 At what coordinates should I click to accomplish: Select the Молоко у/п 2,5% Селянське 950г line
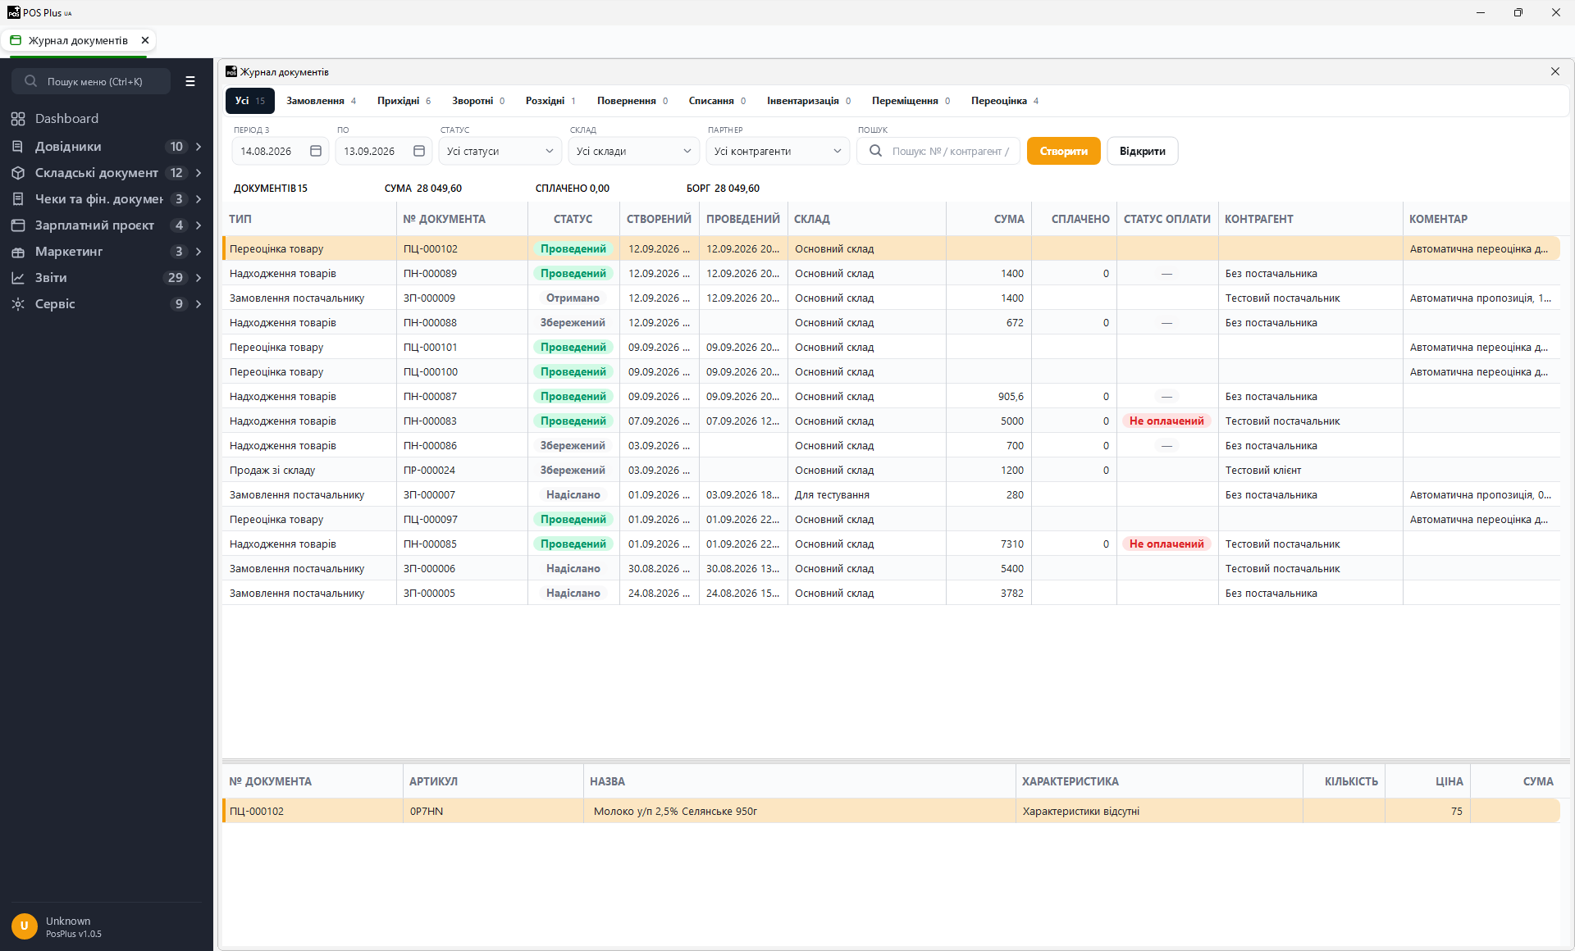click(891, 811)
